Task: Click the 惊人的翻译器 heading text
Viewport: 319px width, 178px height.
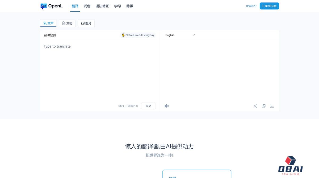Action: (159, 146)
